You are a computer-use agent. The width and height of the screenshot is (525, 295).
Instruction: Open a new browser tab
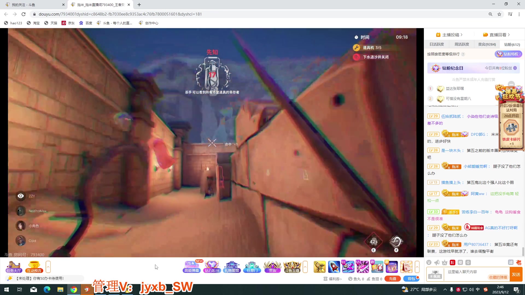pos(139,5)
